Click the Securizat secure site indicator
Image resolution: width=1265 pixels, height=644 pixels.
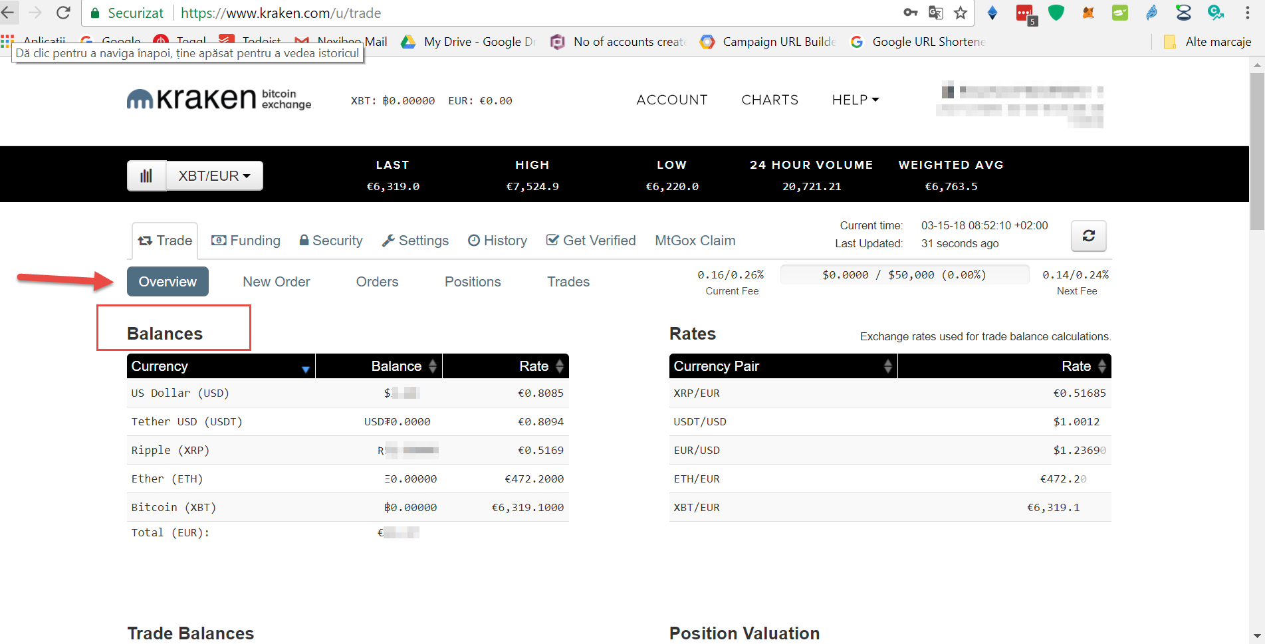[127, 13]
